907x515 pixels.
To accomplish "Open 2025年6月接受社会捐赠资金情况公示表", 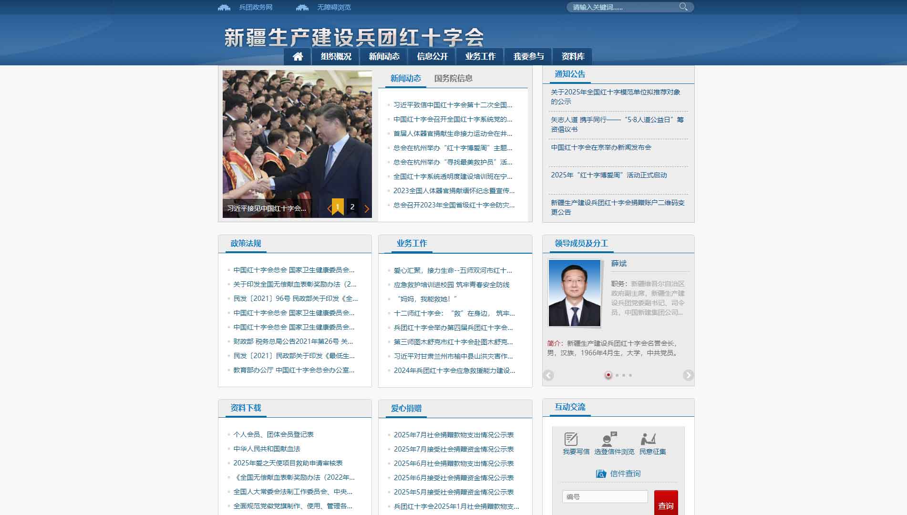I will point(454,478).
